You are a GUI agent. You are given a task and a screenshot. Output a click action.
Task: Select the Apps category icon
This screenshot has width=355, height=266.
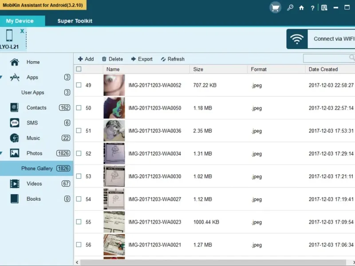coord(15,77)
